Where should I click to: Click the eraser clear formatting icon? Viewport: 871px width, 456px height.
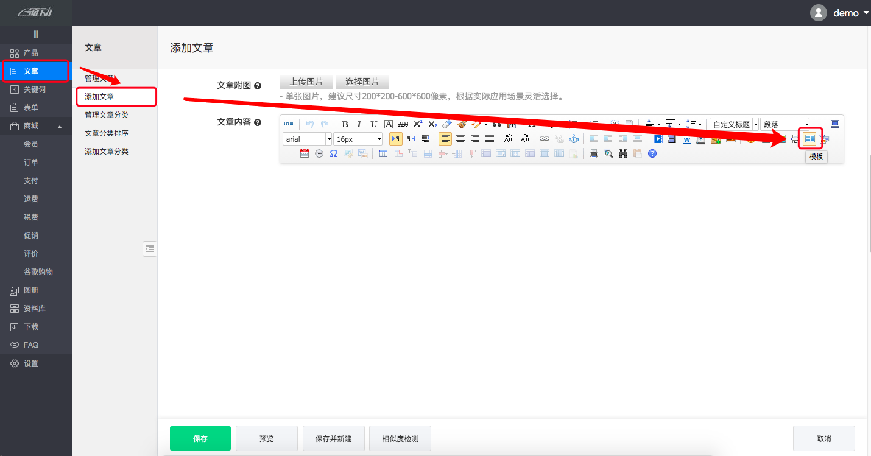pos(446,124)
